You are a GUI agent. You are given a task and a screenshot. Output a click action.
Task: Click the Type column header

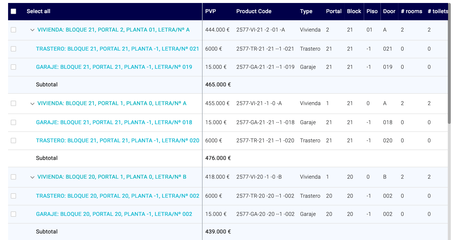[x=306, y=11]
